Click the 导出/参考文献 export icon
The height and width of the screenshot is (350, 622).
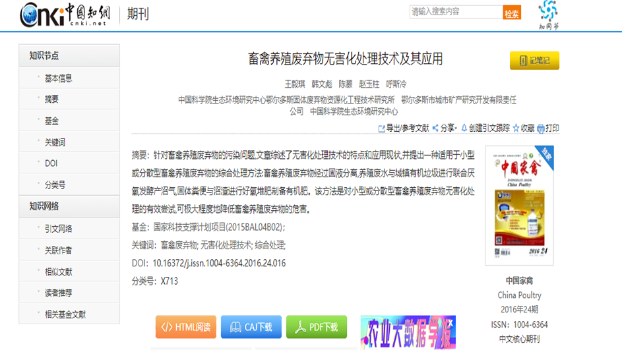pos(382,129)
